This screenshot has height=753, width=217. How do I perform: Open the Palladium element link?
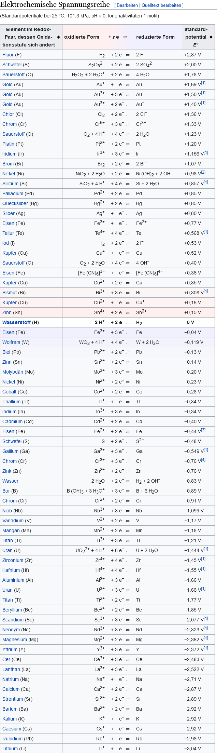pos(13,193)
